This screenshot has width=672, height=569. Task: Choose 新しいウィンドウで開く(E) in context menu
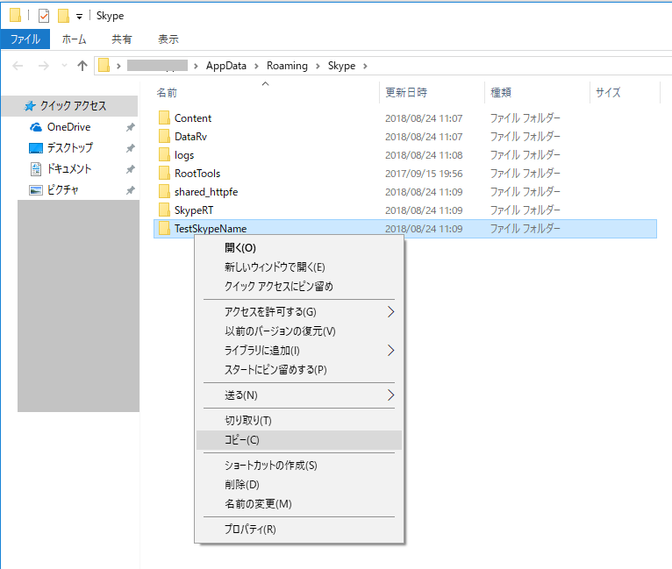pos(299,267)
